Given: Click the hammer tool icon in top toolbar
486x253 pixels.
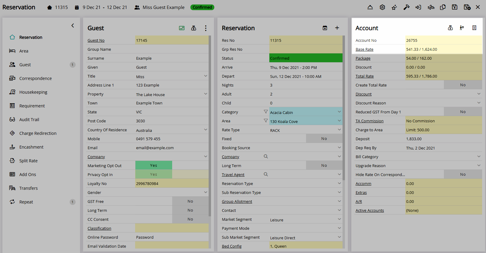Looking at the screenshot, I should 406,7.
